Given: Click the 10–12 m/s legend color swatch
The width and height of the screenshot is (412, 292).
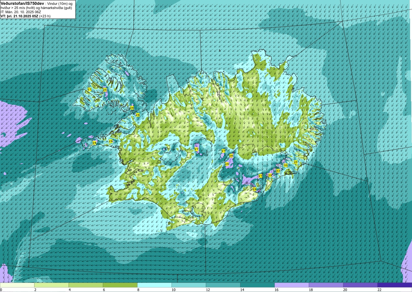Looking at the screenshot, I should pyautogui.click(x=189, y=285).
